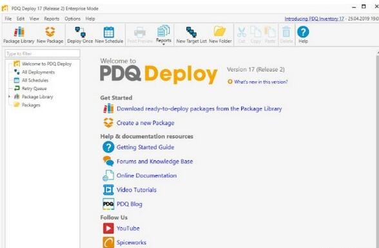
Task: Click the Paste toolbar icon
Action: click(270, 35)
